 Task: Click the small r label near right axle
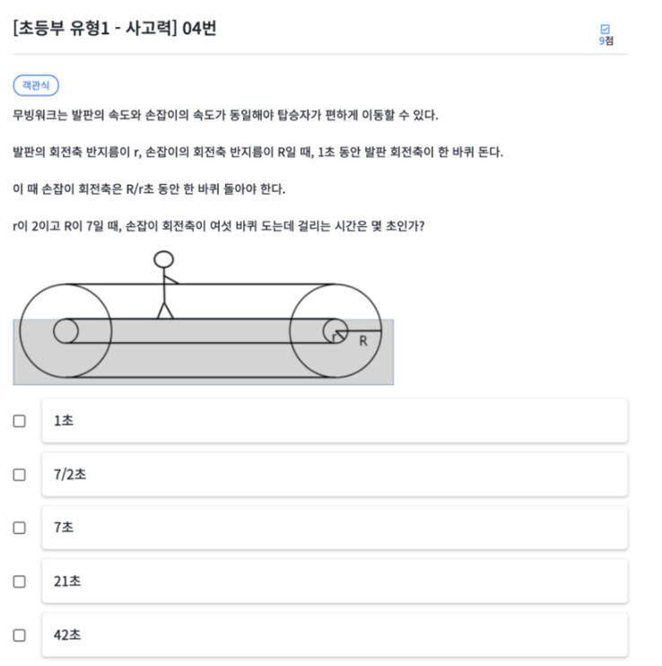pyautogui.click(x=334, y=337)
